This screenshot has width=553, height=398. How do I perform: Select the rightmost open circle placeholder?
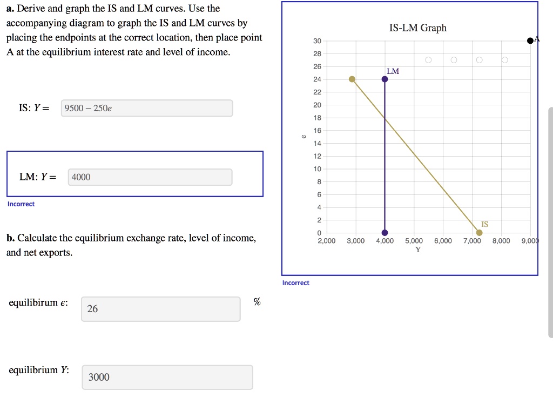click(504, 60)
